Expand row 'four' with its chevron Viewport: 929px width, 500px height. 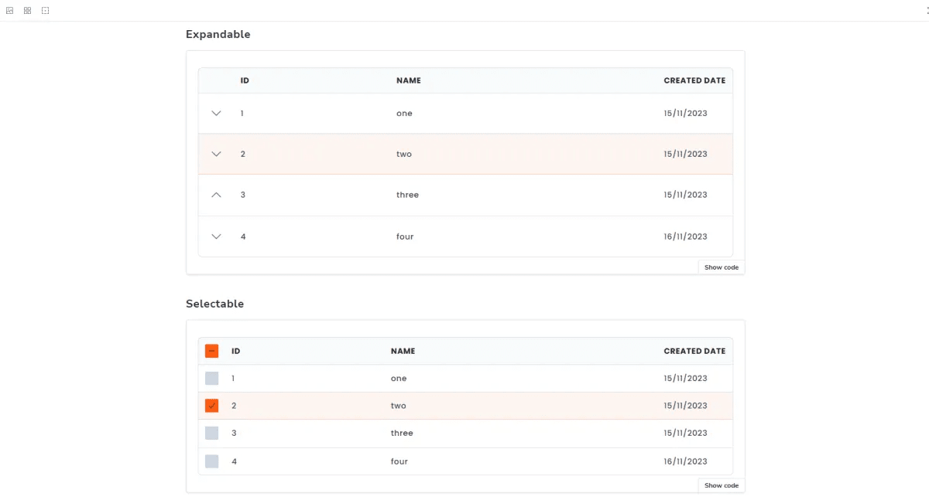[216, 236]
